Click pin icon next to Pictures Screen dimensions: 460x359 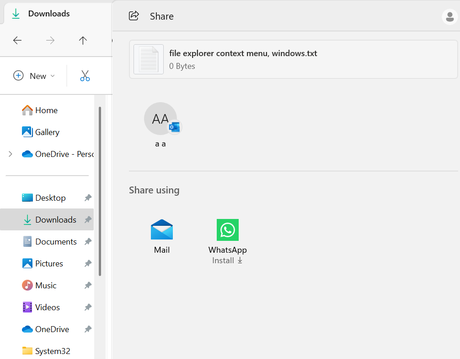[x=88, y=263]
